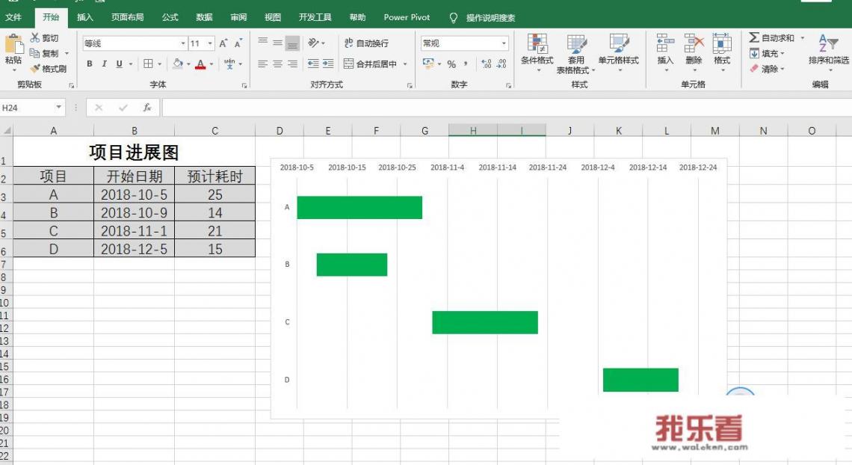The width and height of the screenshot is (852, 465).
Task: Open the 常规 number format dropdown
Action: point(465,43)
